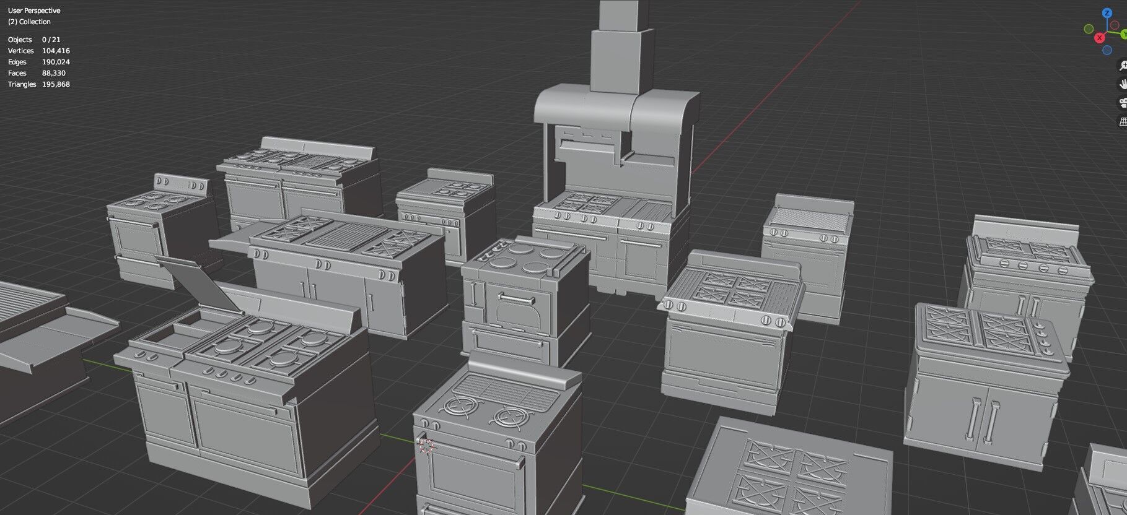Click the pan hand viewport icon
The image size is (1127, 515).
pyautogui.click(x=1123, y=84)
